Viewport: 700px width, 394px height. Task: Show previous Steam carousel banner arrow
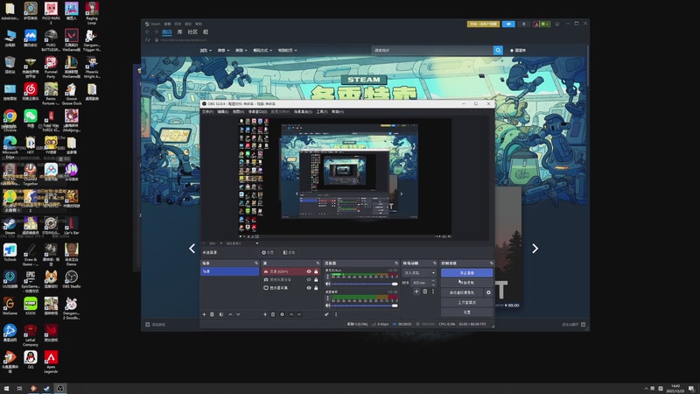tap(192, 249)
